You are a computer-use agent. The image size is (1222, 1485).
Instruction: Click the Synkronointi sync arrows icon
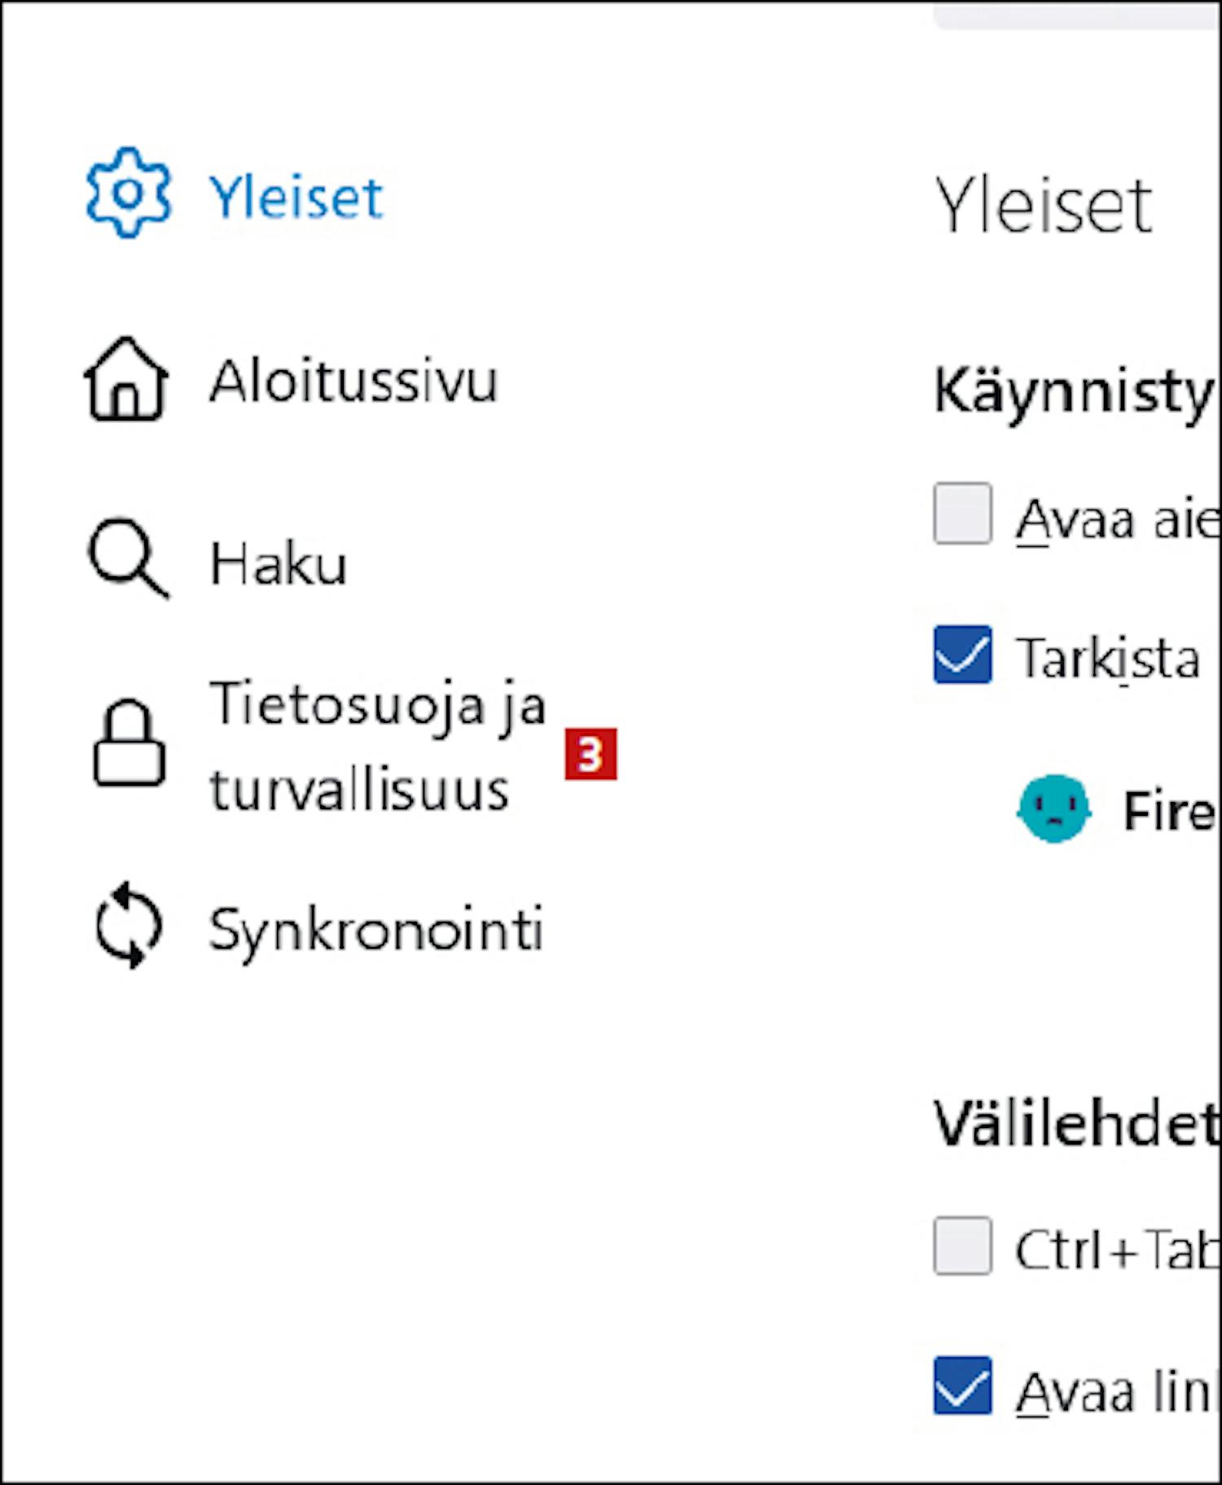[129, 925]
